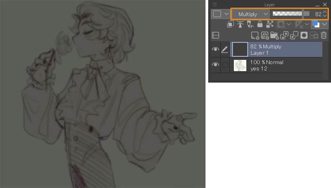Click Apply Mask to Layer icon
Image resolution: width=331 pixels, height=188 pixels.
click(x=314, y=35)
